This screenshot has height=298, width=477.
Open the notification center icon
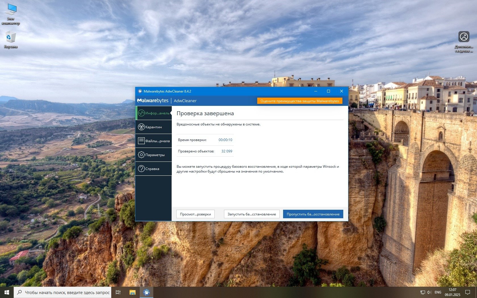pos(468,292)
